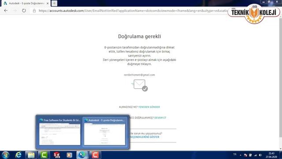This screenshot has width=282, height=159.
Task: Click the network signal tray icon
Action: click(x=256, y=155)
